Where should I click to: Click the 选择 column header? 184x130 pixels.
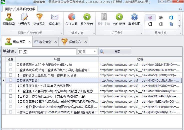(10, 59)
